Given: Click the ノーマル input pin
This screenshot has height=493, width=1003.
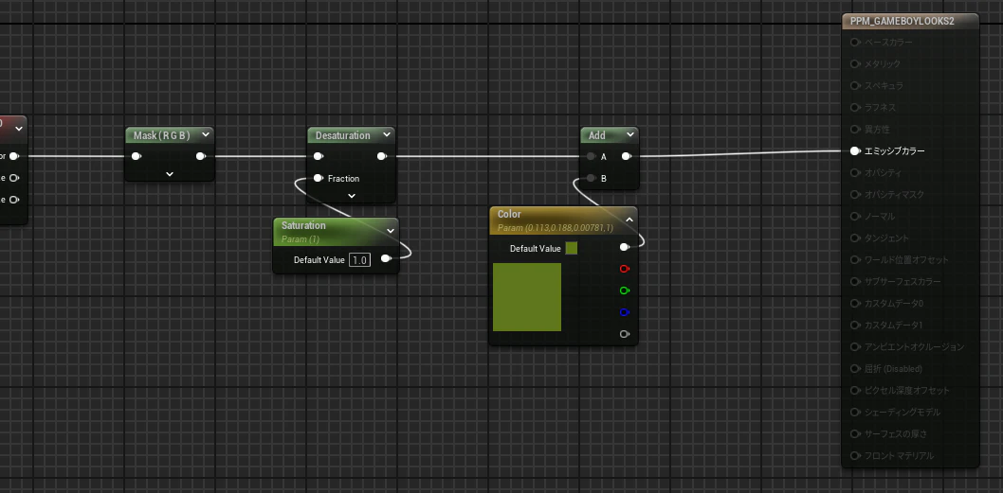Looking at the screenshot, I should point(854,217).
